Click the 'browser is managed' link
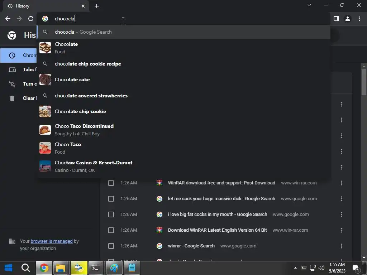367x275 pixels. pyautogui.click(x=52, y=241)
